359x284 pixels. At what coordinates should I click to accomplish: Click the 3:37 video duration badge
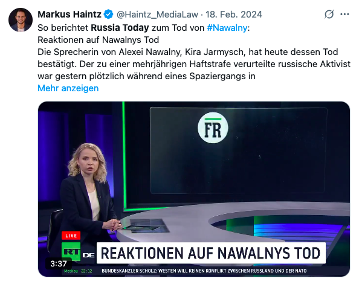click(59, 263)
